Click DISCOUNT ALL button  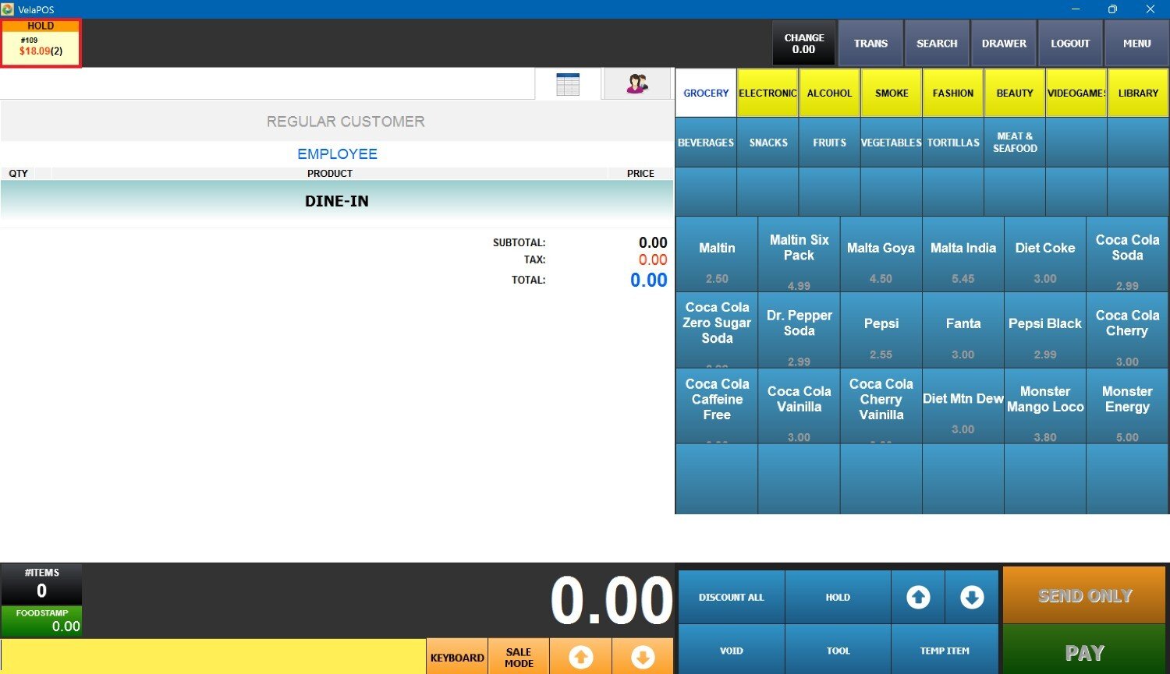click(x=731, y=598)
